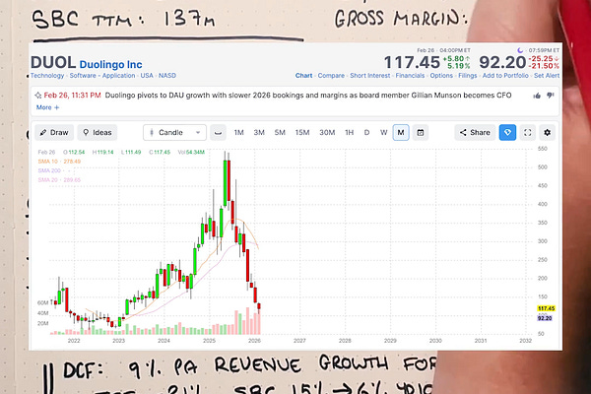The image size is (591, 394).
Task: Select the 3M interval
Action: click(259, 133)
